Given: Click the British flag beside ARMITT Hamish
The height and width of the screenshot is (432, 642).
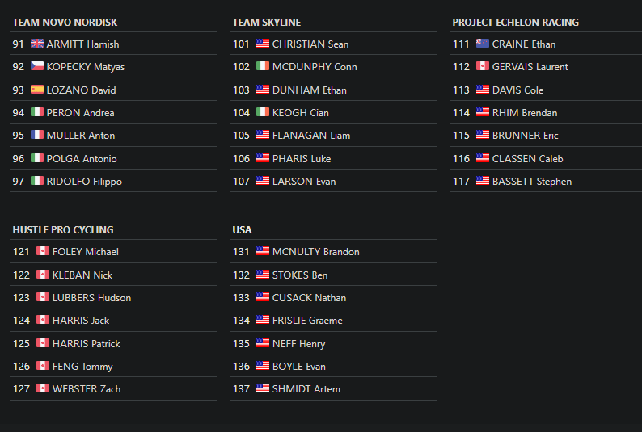Looking at the screenshot, I should coord(37,44).
